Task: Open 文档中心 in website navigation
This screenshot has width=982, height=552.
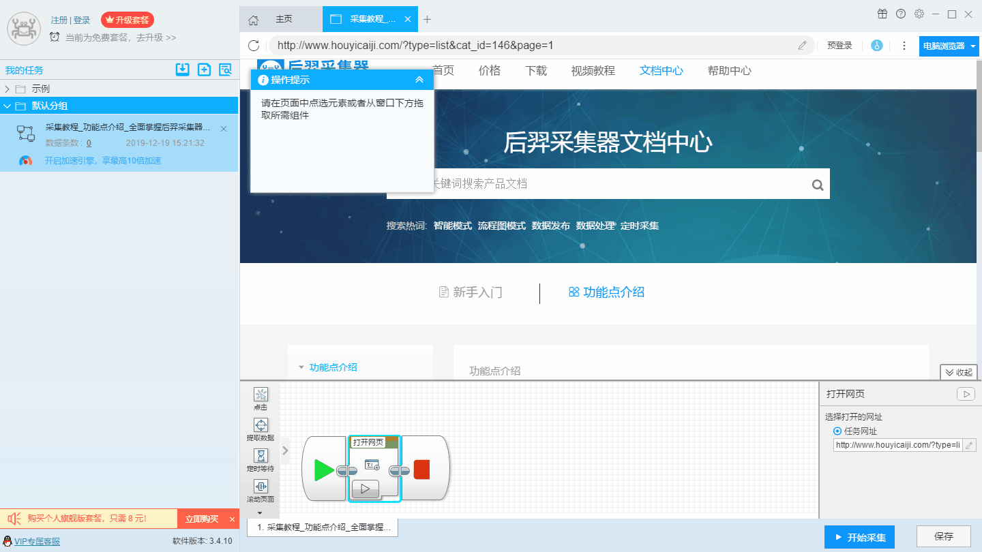Action: click(x=661, y=71)
